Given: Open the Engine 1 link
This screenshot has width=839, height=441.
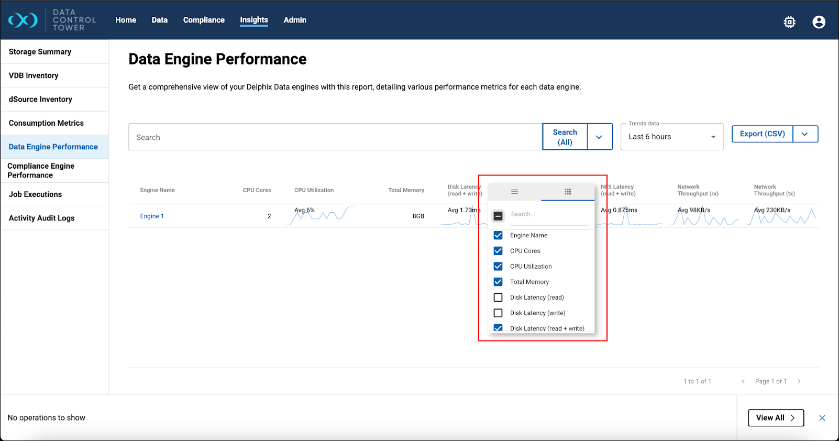Looking at the screenshot, I should (x=152, y=216).
